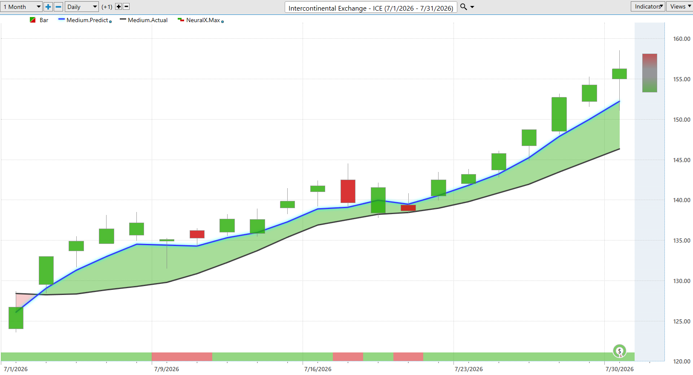The image size is (693, 375).
Task: Click the NeuralX.Max legend icon
Action: click(x=181, y=20)
